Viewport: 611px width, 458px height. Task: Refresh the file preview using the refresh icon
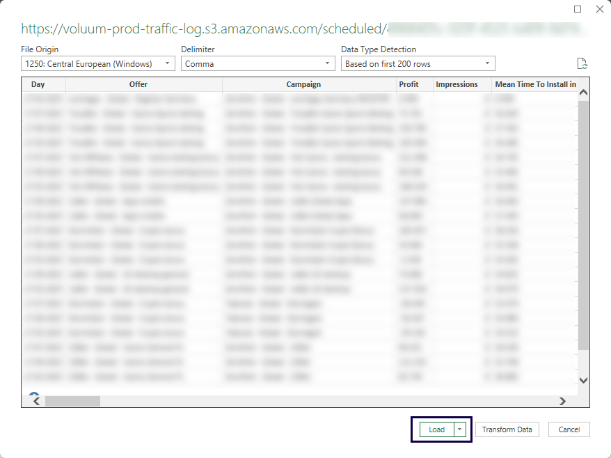click(x=583, y=63)
